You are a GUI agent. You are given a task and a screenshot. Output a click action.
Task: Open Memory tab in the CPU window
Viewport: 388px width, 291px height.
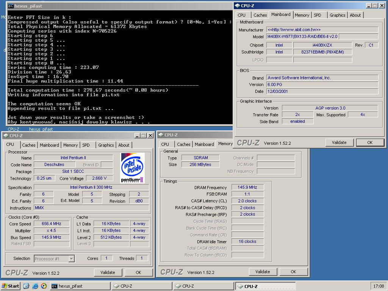coord(70,145)
